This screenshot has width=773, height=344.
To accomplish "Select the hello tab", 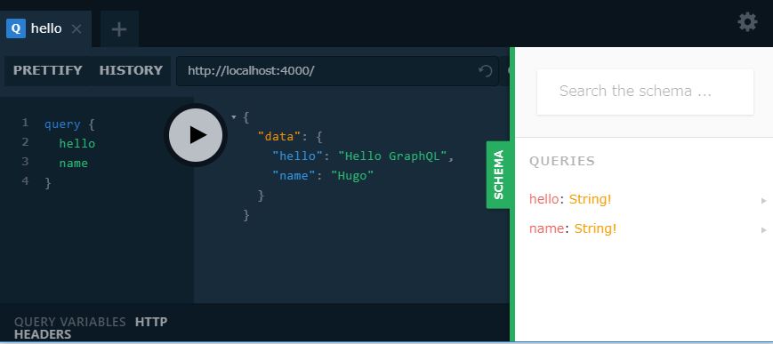I will 46,29.
